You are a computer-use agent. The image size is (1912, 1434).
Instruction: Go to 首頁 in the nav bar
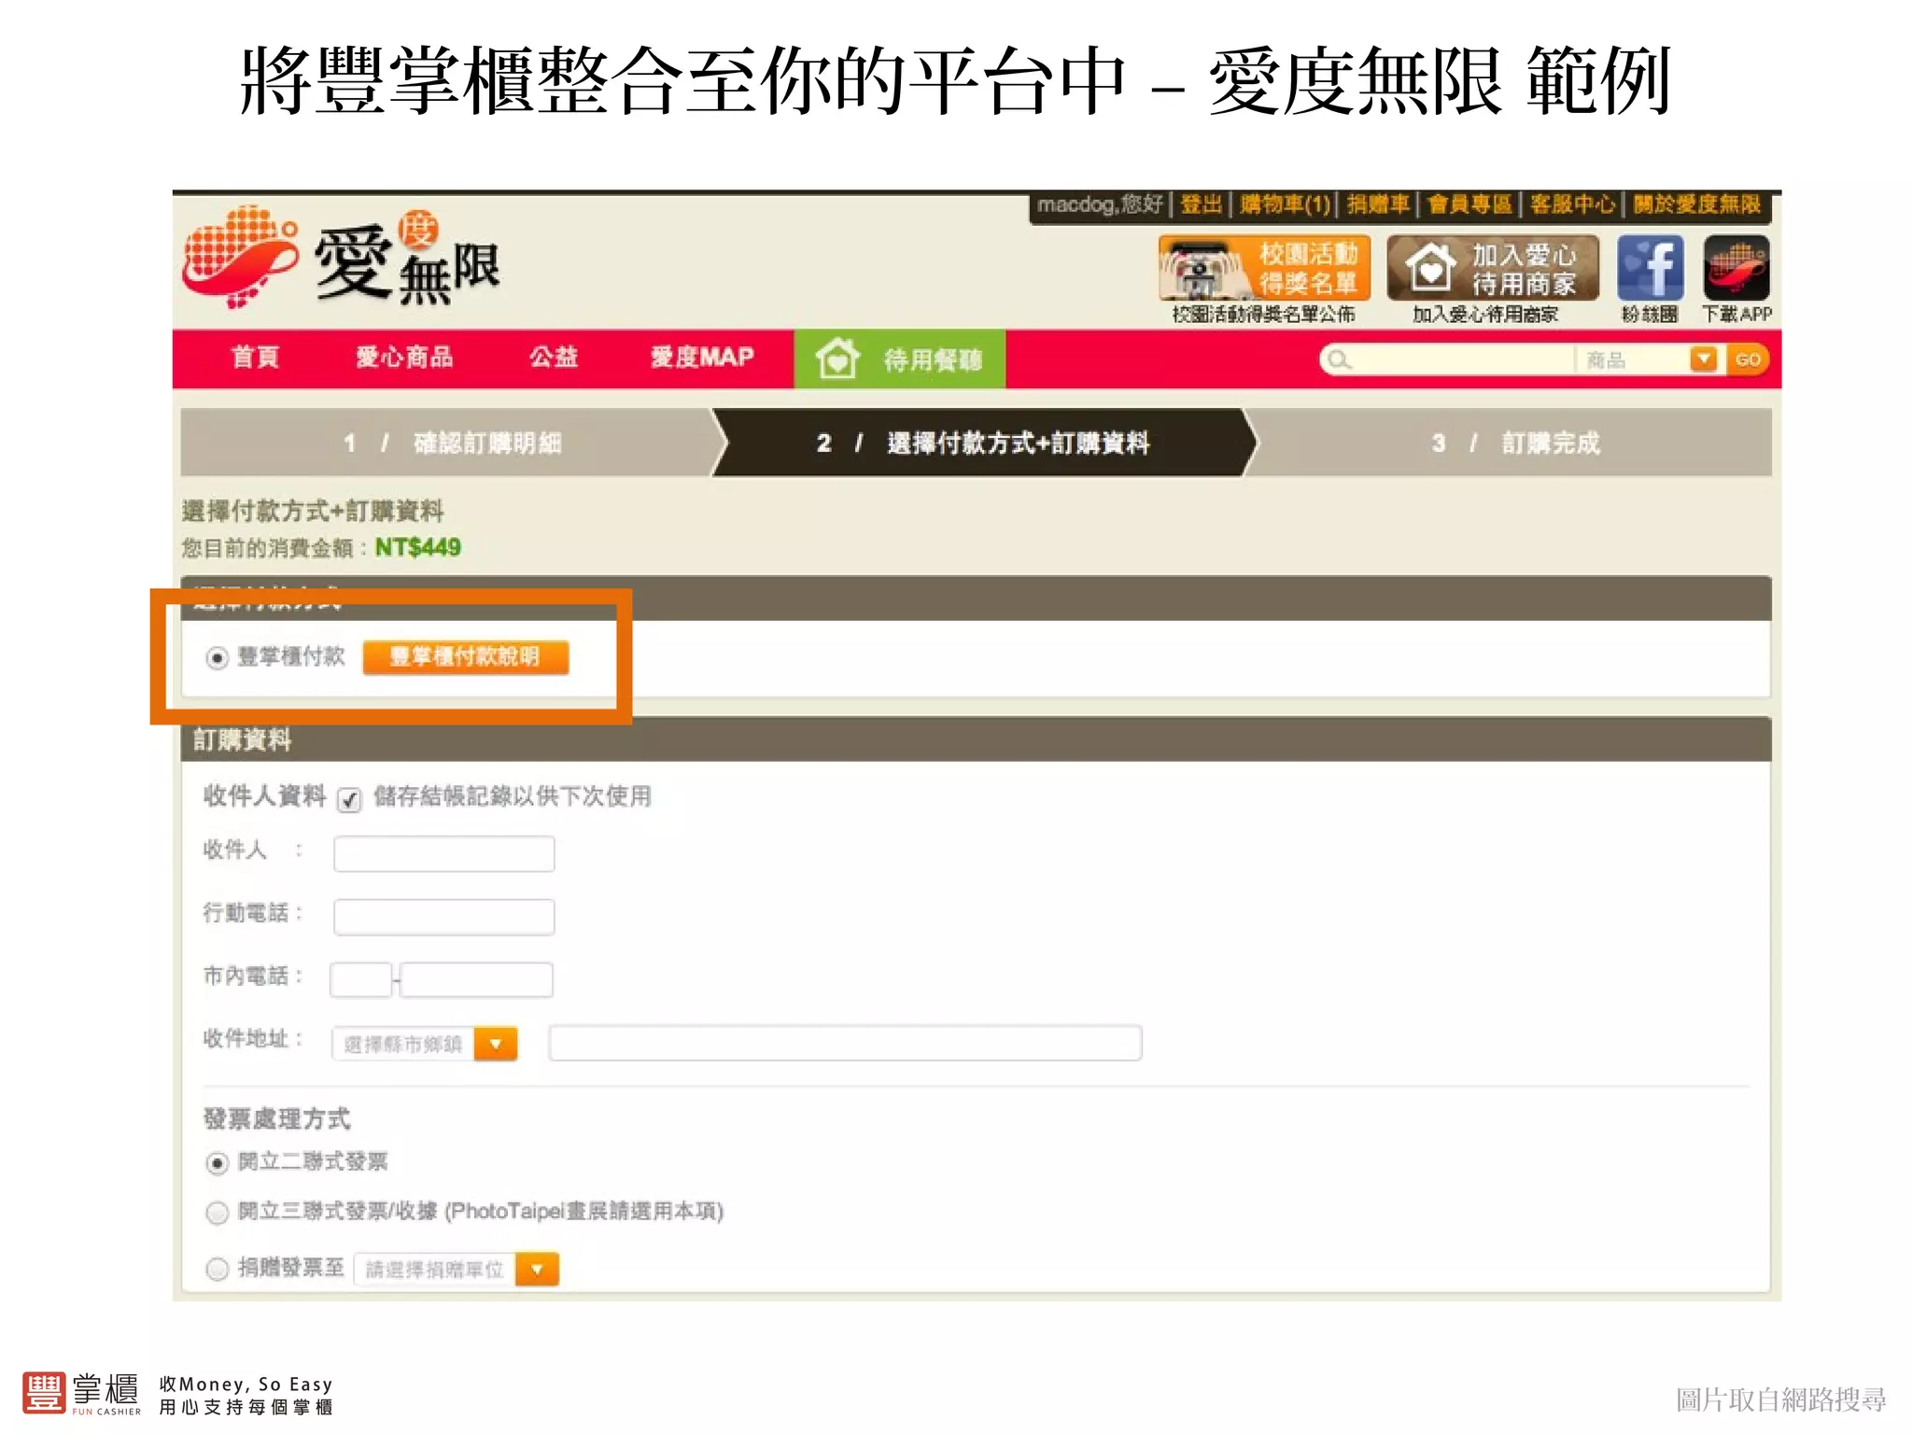(x=255, y=358)
